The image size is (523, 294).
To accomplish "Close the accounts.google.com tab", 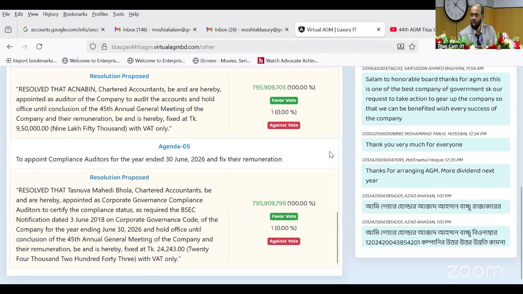I will click(103, 29).
